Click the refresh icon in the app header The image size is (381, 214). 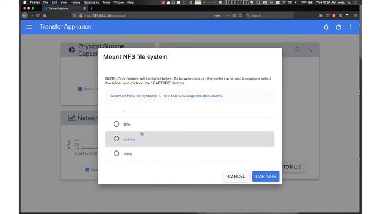click(x=338, y=27)
